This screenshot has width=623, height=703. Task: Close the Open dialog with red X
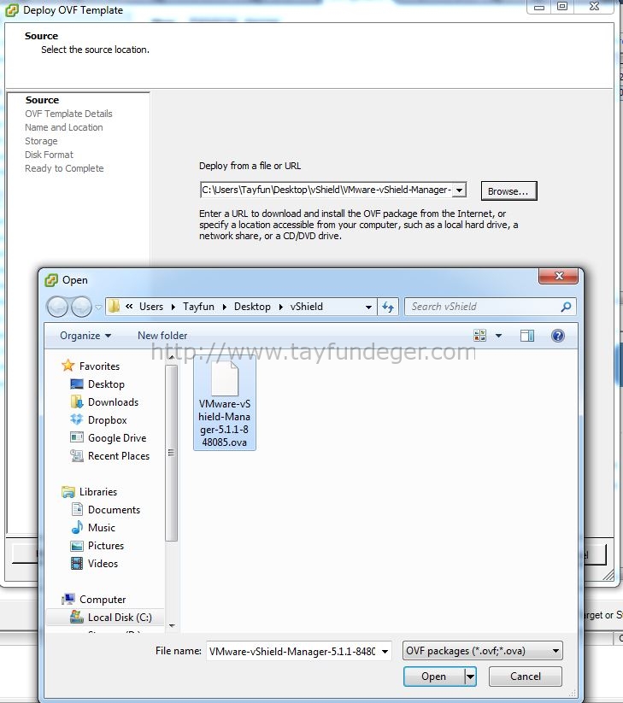558,276
